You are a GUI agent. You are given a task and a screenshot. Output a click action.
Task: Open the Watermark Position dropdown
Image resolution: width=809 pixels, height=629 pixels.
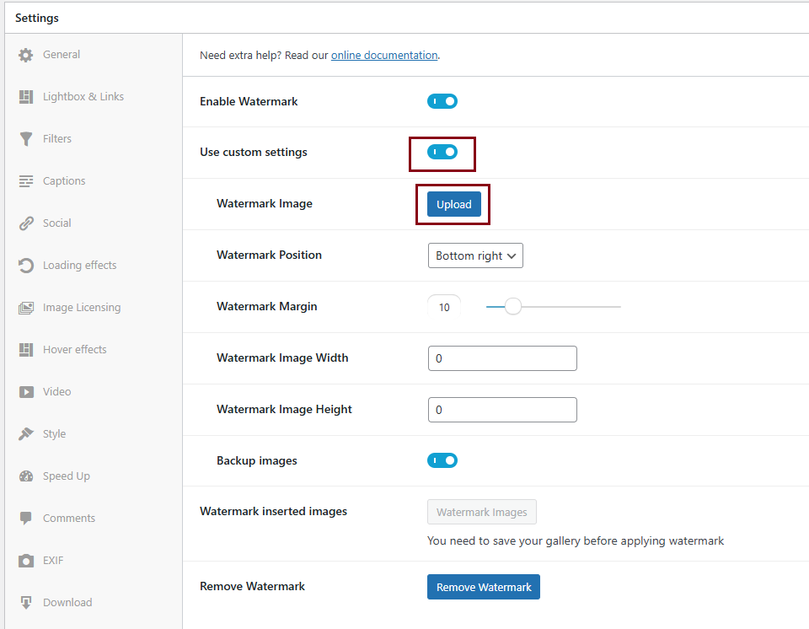(x=475, y=255)
